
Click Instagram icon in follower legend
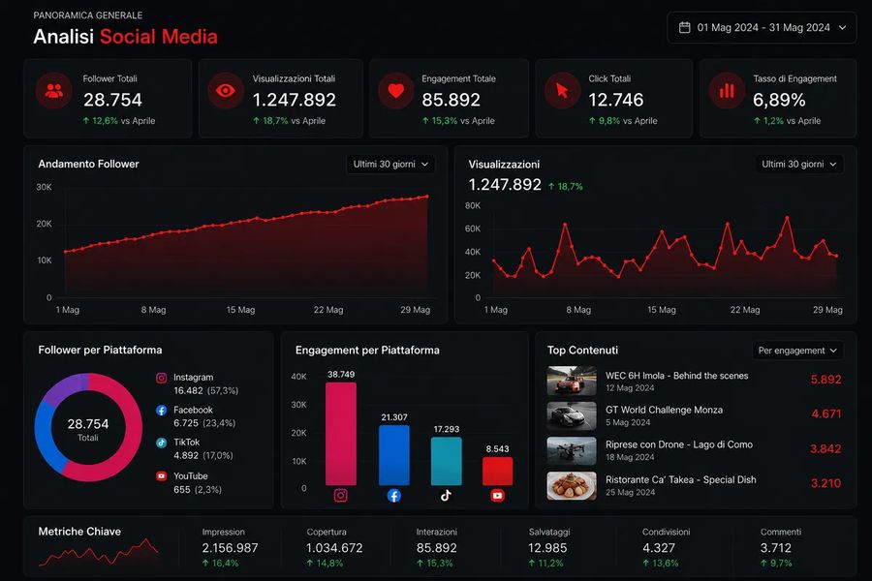point(161,378)
